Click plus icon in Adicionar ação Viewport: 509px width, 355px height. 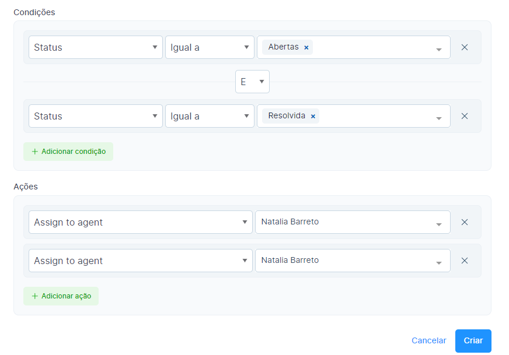tap(35, 296)
